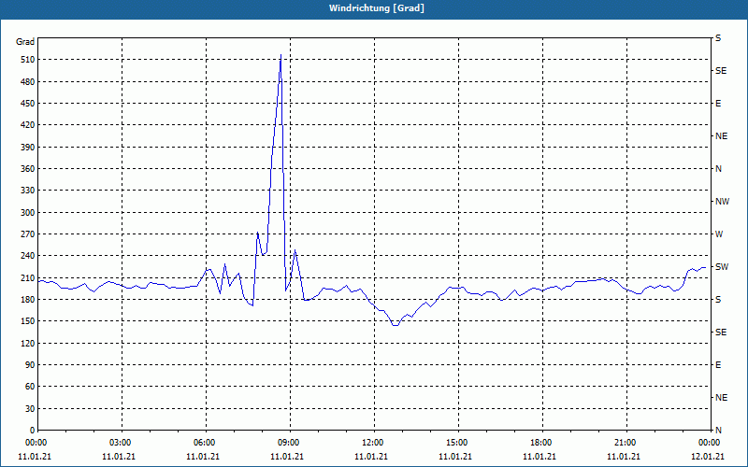Click the 21:00 time label
This screenshot has height=467, width=748.
pos(626,443)
